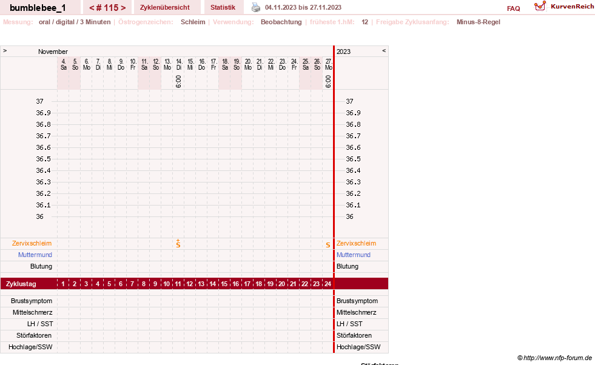The width and height of the screenshot is (595, 365).
Task: Click the left Mittelschmerz row label
Action: click(32, 312)
